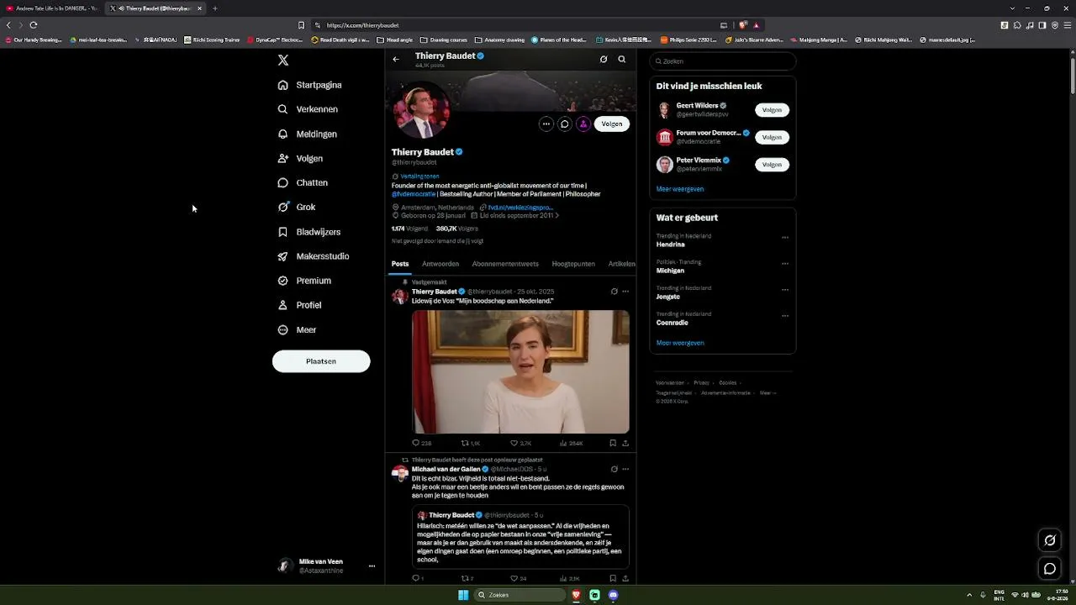
Task: Open the Windows Start menu
Action: coord(463,595)
